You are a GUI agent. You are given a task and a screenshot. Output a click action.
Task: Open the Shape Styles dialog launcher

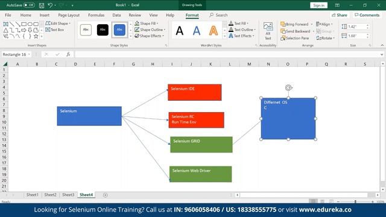point(166,45)
